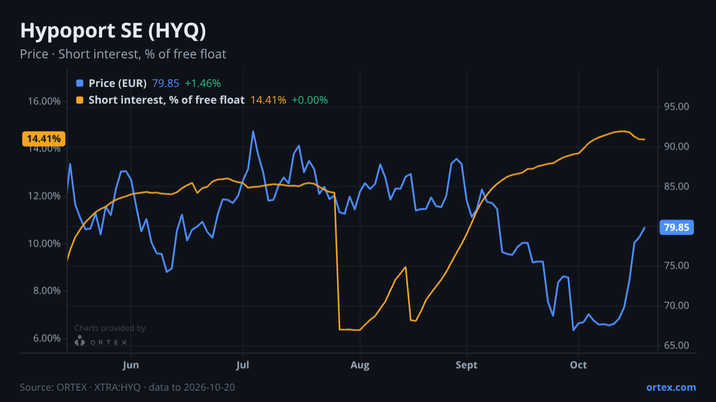Click the blue Price legend color swatch

(80, 83)
